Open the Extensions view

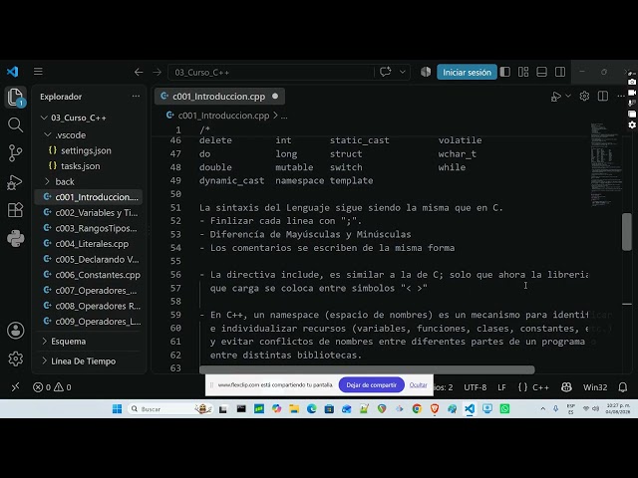(16, 210)
